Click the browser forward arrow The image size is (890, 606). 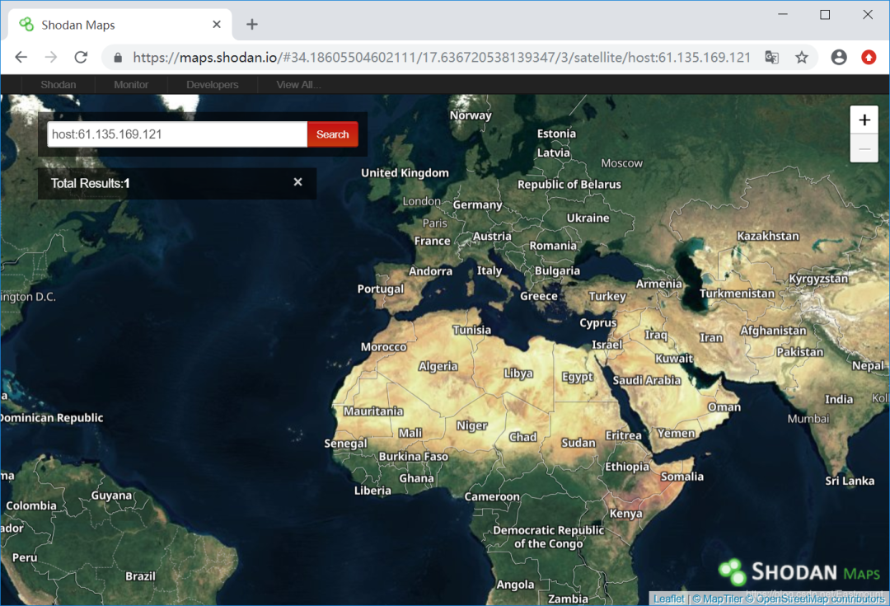coord(51,57)
